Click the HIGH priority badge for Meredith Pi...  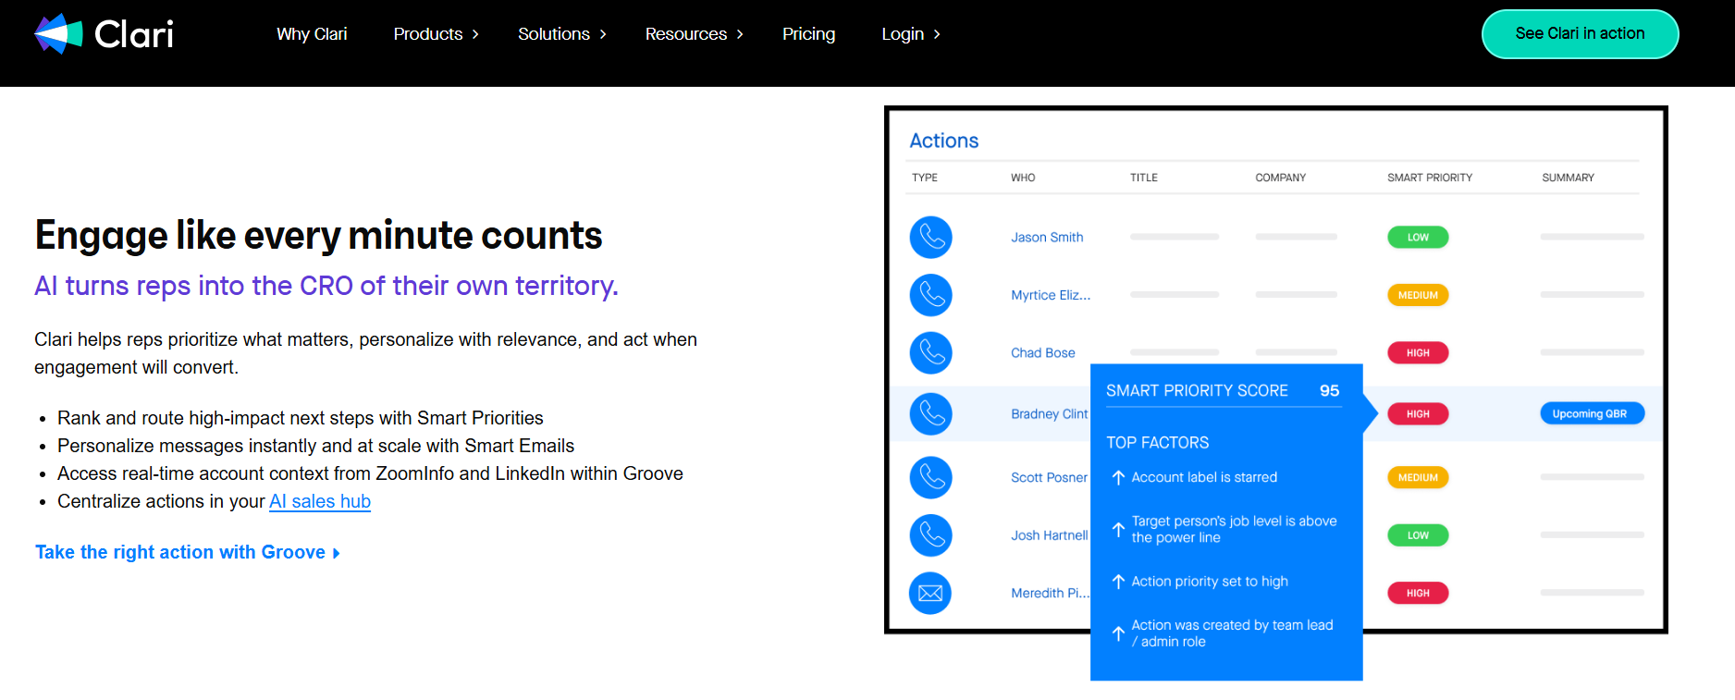pyautogui.click(x=1418, y=594)
